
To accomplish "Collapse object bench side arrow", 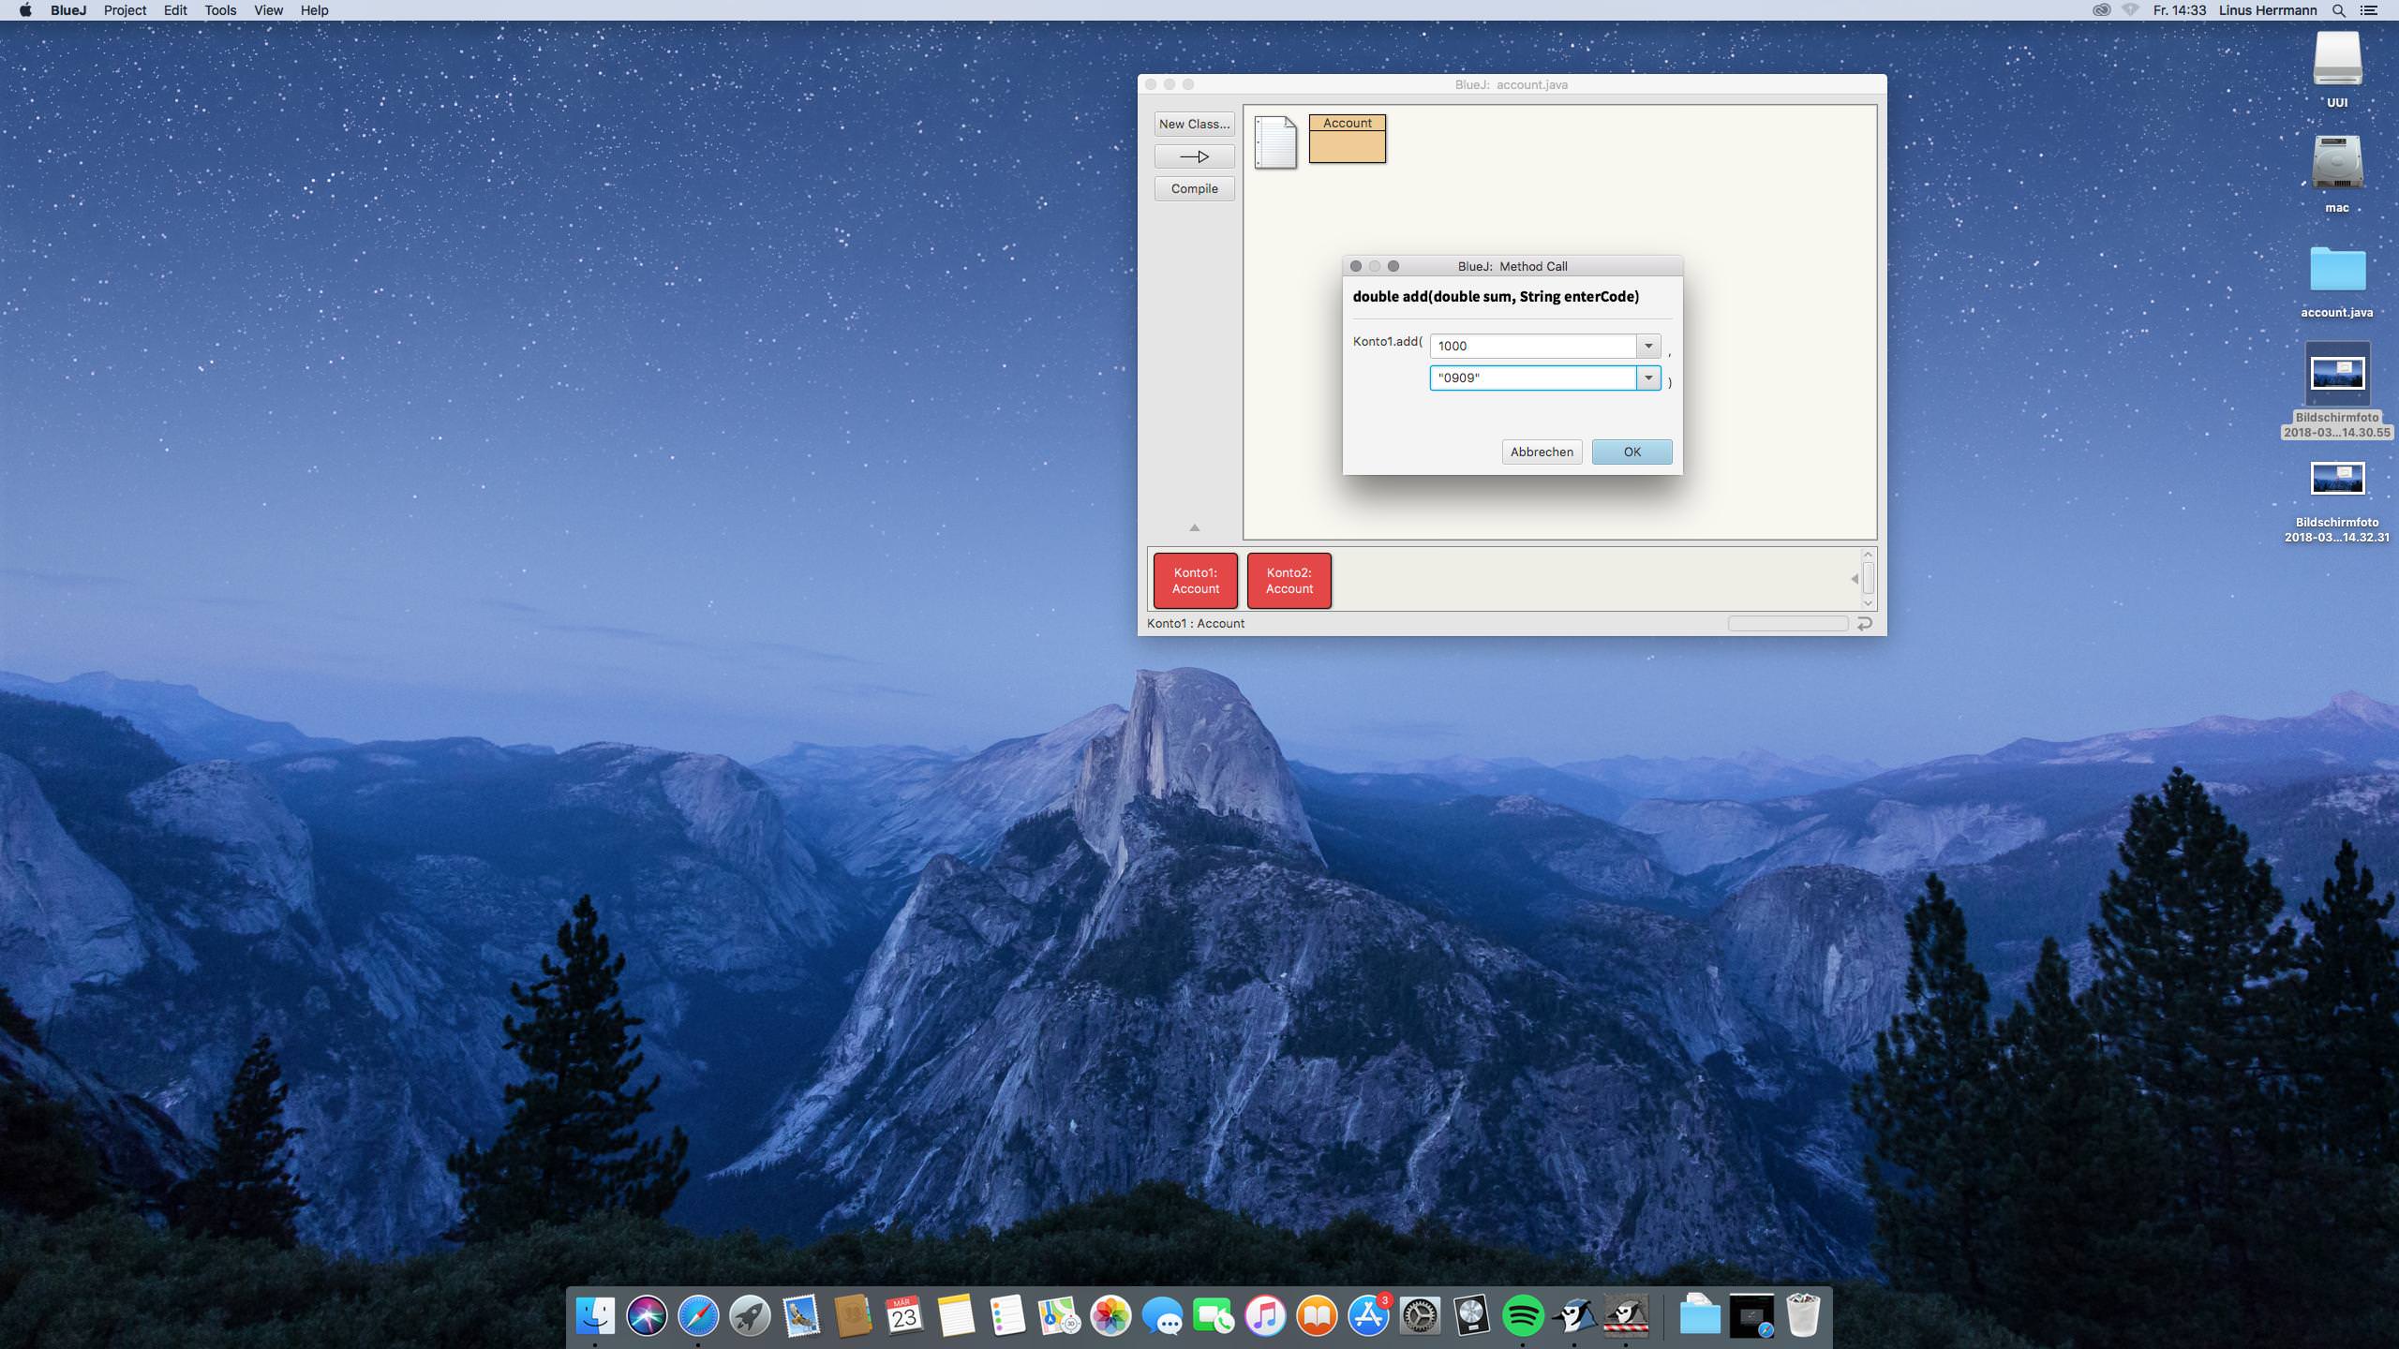I will (1855, 579).
